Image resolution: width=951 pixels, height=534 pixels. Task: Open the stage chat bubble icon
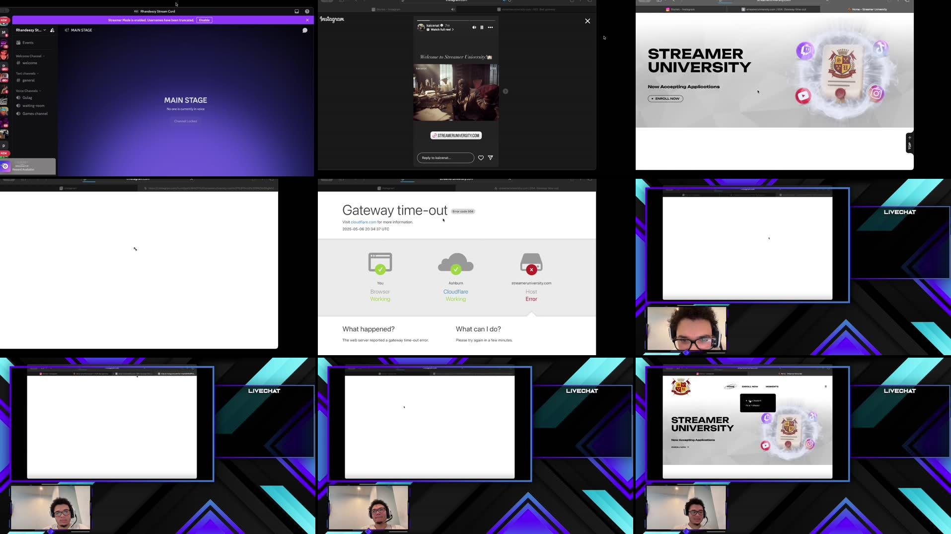tap(305, 30)
